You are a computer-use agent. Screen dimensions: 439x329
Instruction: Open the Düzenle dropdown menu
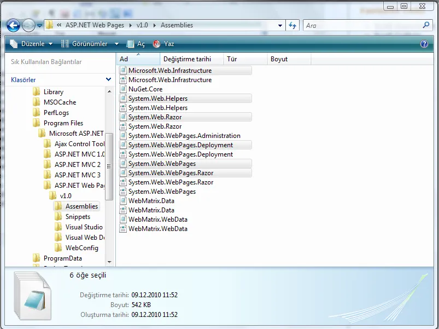tap(31, 44)
